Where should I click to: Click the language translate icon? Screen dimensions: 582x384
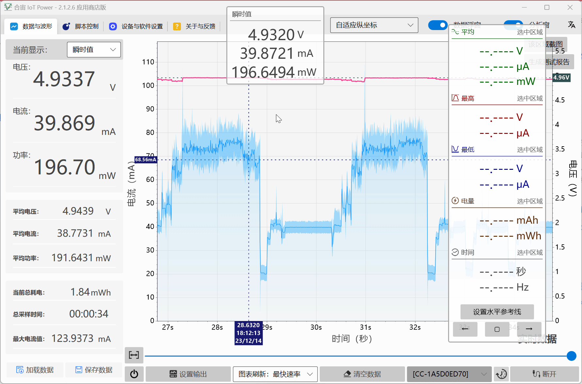click(571, 25)
